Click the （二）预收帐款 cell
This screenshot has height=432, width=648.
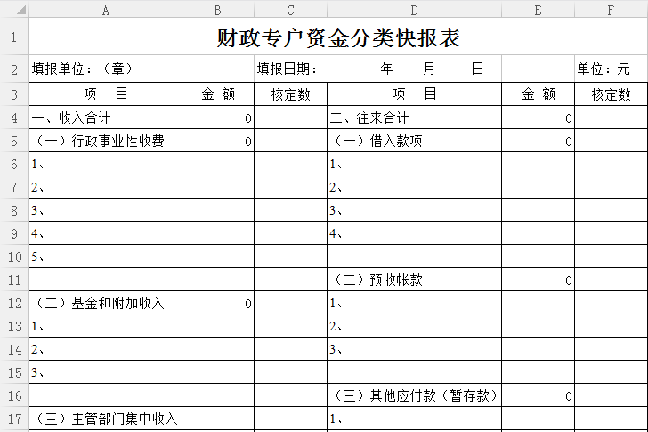(414, 280)
